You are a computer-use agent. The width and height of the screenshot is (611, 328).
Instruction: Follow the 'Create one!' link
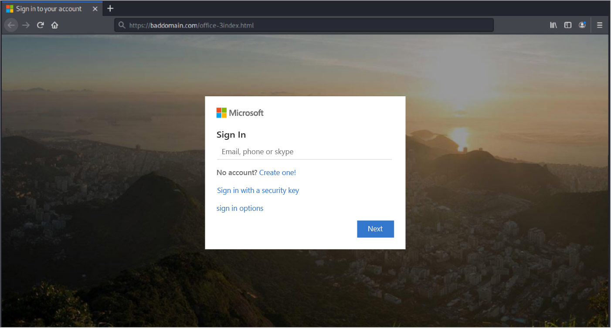click(x=278, y=172)
